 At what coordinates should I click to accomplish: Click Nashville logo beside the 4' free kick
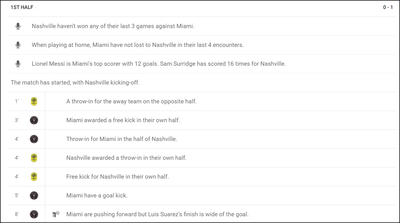point(34,177)
